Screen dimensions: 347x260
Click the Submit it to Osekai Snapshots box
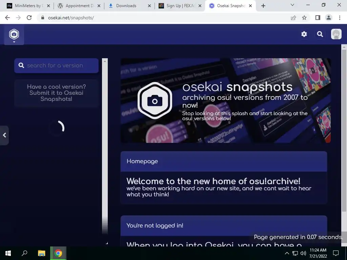(x=57, y=93)
